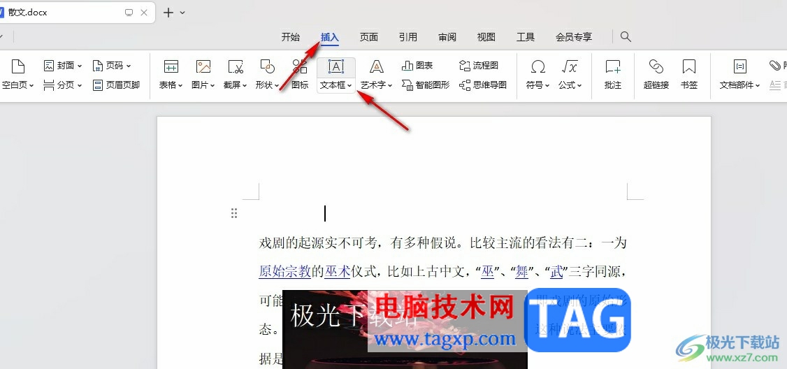
Task: Follow the 原始宗教 hyperlink
Action: click(x=285, y=272)
